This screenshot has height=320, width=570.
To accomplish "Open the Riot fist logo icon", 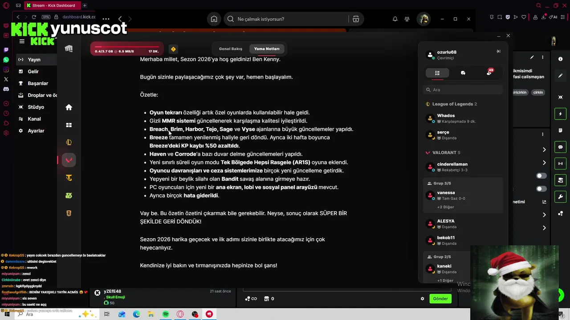I will [x=69, y=48].
